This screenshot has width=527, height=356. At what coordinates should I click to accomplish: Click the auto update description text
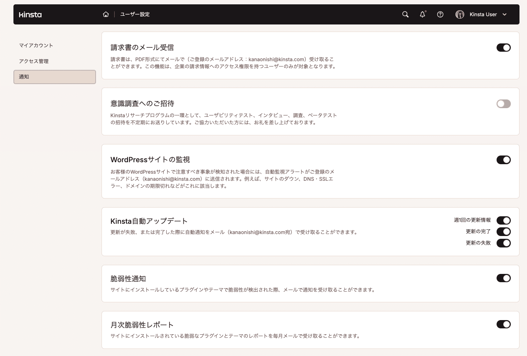(234, 232)
